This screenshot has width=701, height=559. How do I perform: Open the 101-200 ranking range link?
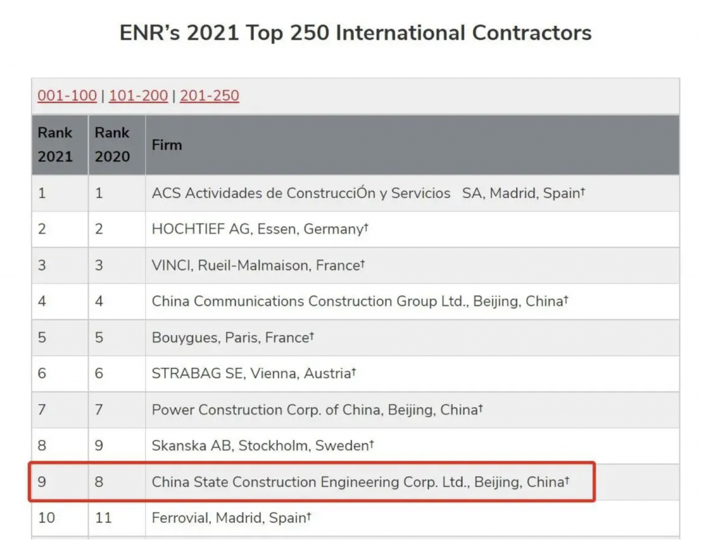point(138,96)
